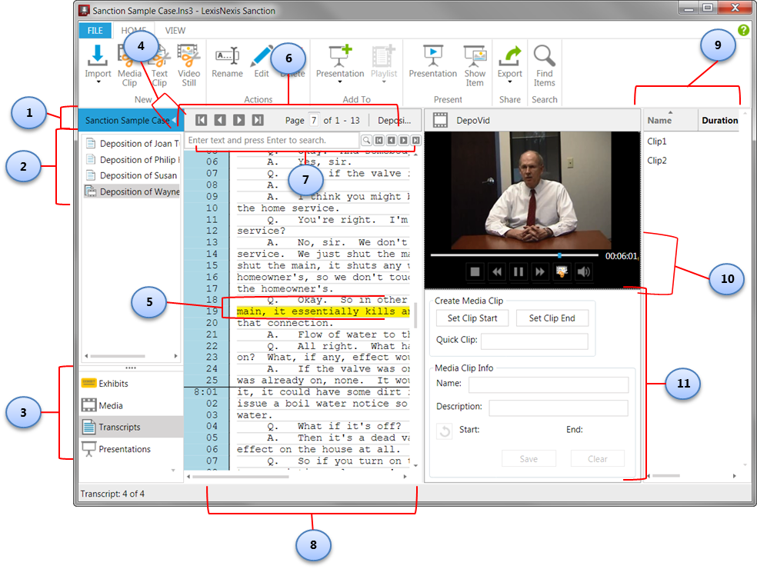Viewport: 757px width, 569px height.
Task: Click the Quick Clip input field
Action: [535, 341]
